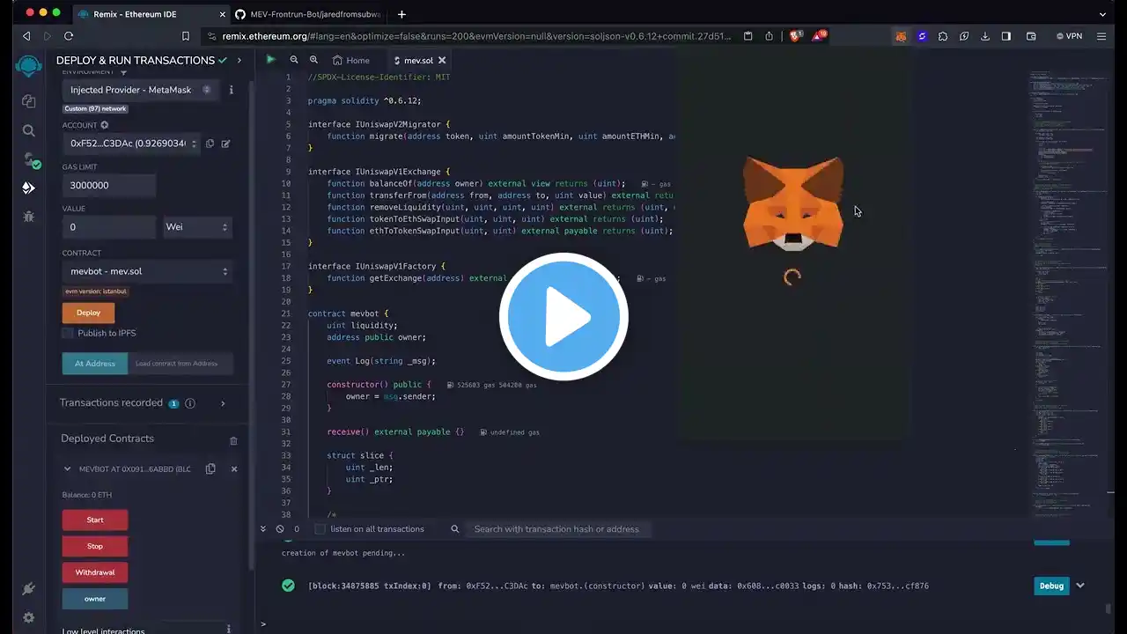1127x634 pixels.
Task: Zoom out the editor font
Action: (294, 60)
